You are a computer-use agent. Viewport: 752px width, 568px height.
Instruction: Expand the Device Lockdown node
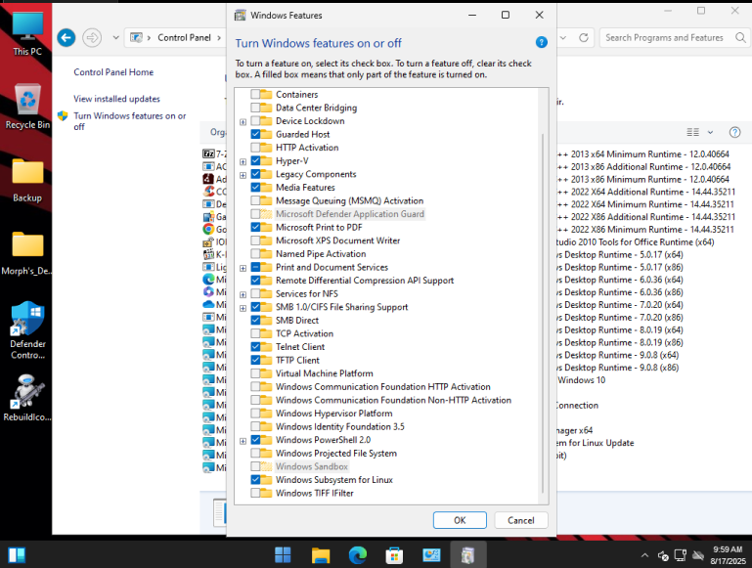pyautogui.click(x=243, y=122)
